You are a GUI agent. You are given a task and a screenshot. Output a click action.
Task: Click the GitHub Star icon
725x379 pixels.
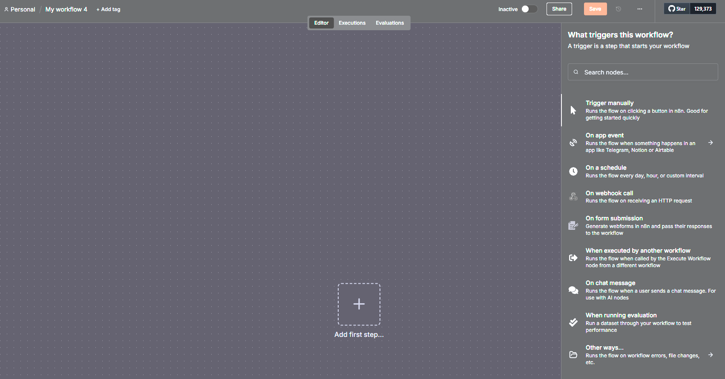coord(672,9)
